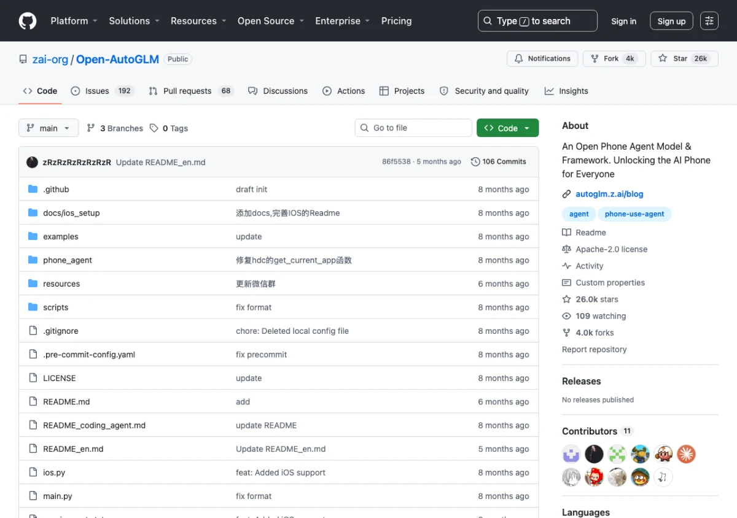Click the .github folder icon
This screenshot has height=518, width=737.
[33, 189]
